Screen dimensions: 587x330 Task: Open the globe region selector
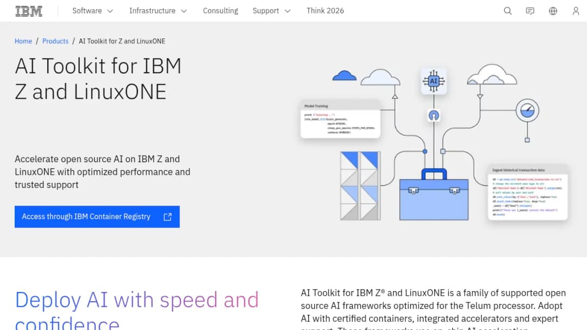pos(553,11)
